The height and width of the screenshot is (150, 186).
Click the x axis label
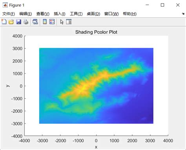(x=96, y=147)
